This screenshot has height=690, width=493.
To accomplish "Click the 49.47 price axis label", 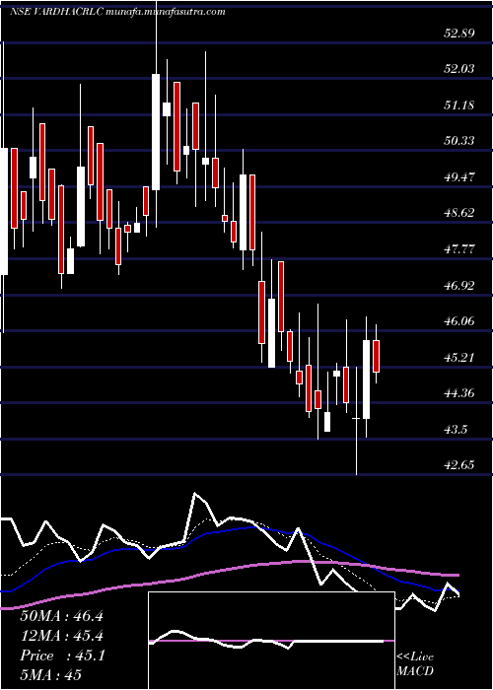I will pyautogui.click(x=459, y=177).
